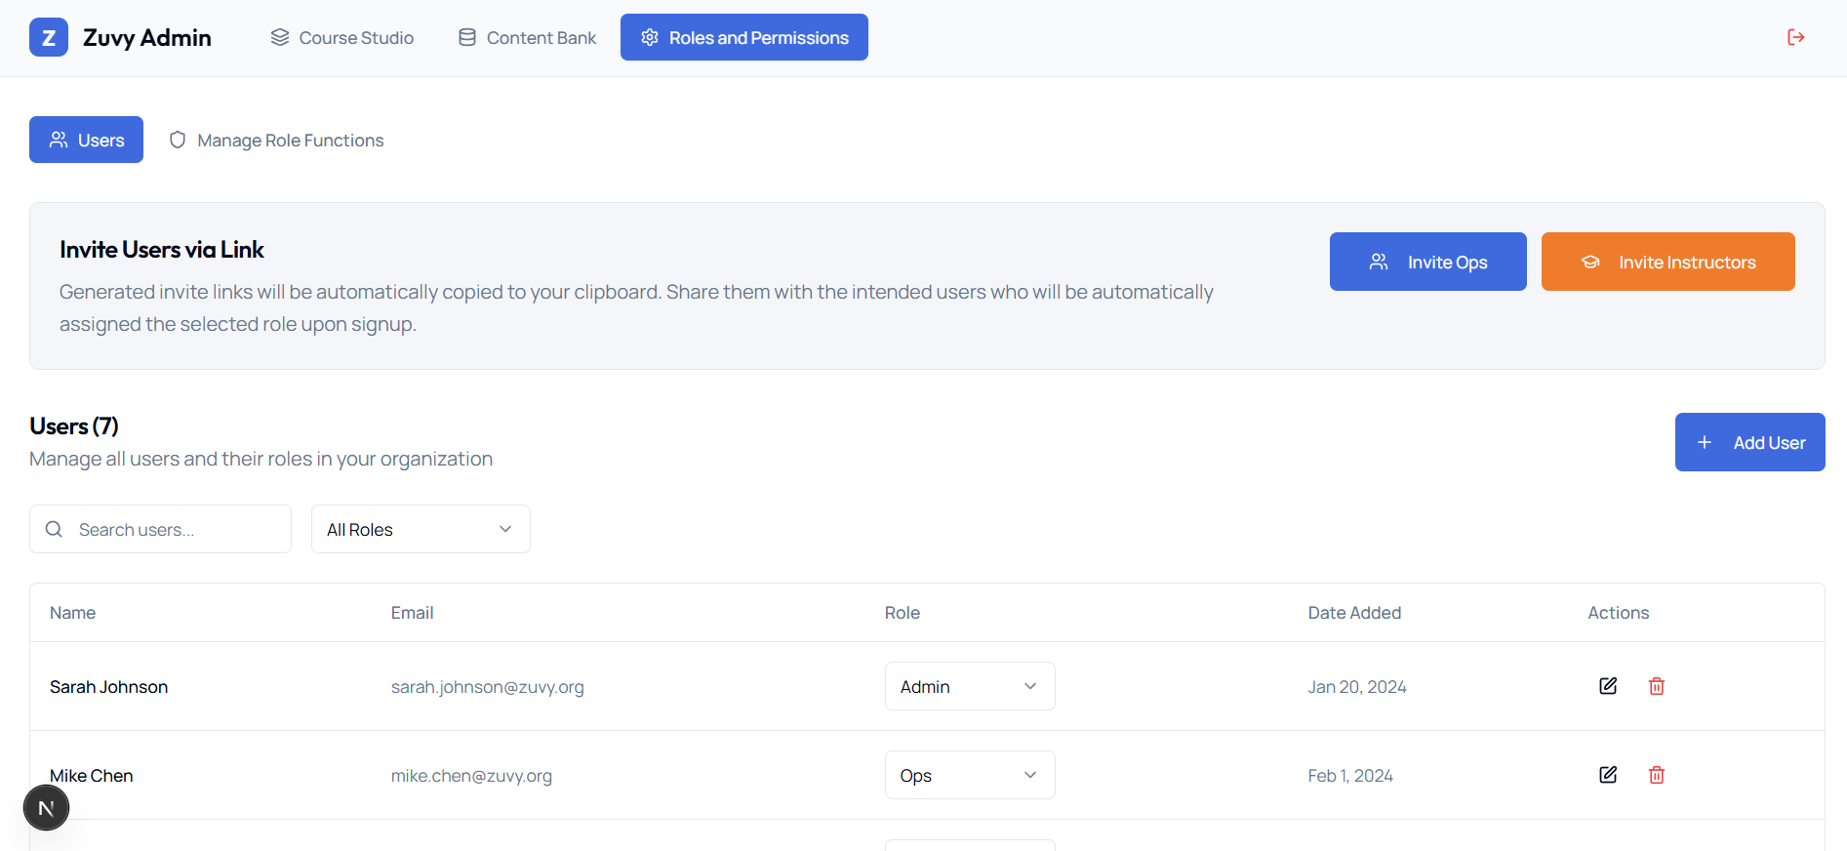Edit Sarah Johnson's user entry
The image size is (1847, 851).
click(x=1608, y=686)
